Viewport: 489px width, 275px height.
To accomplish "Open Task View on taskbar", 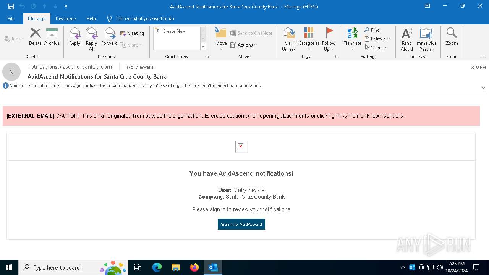I will point(138,267).
